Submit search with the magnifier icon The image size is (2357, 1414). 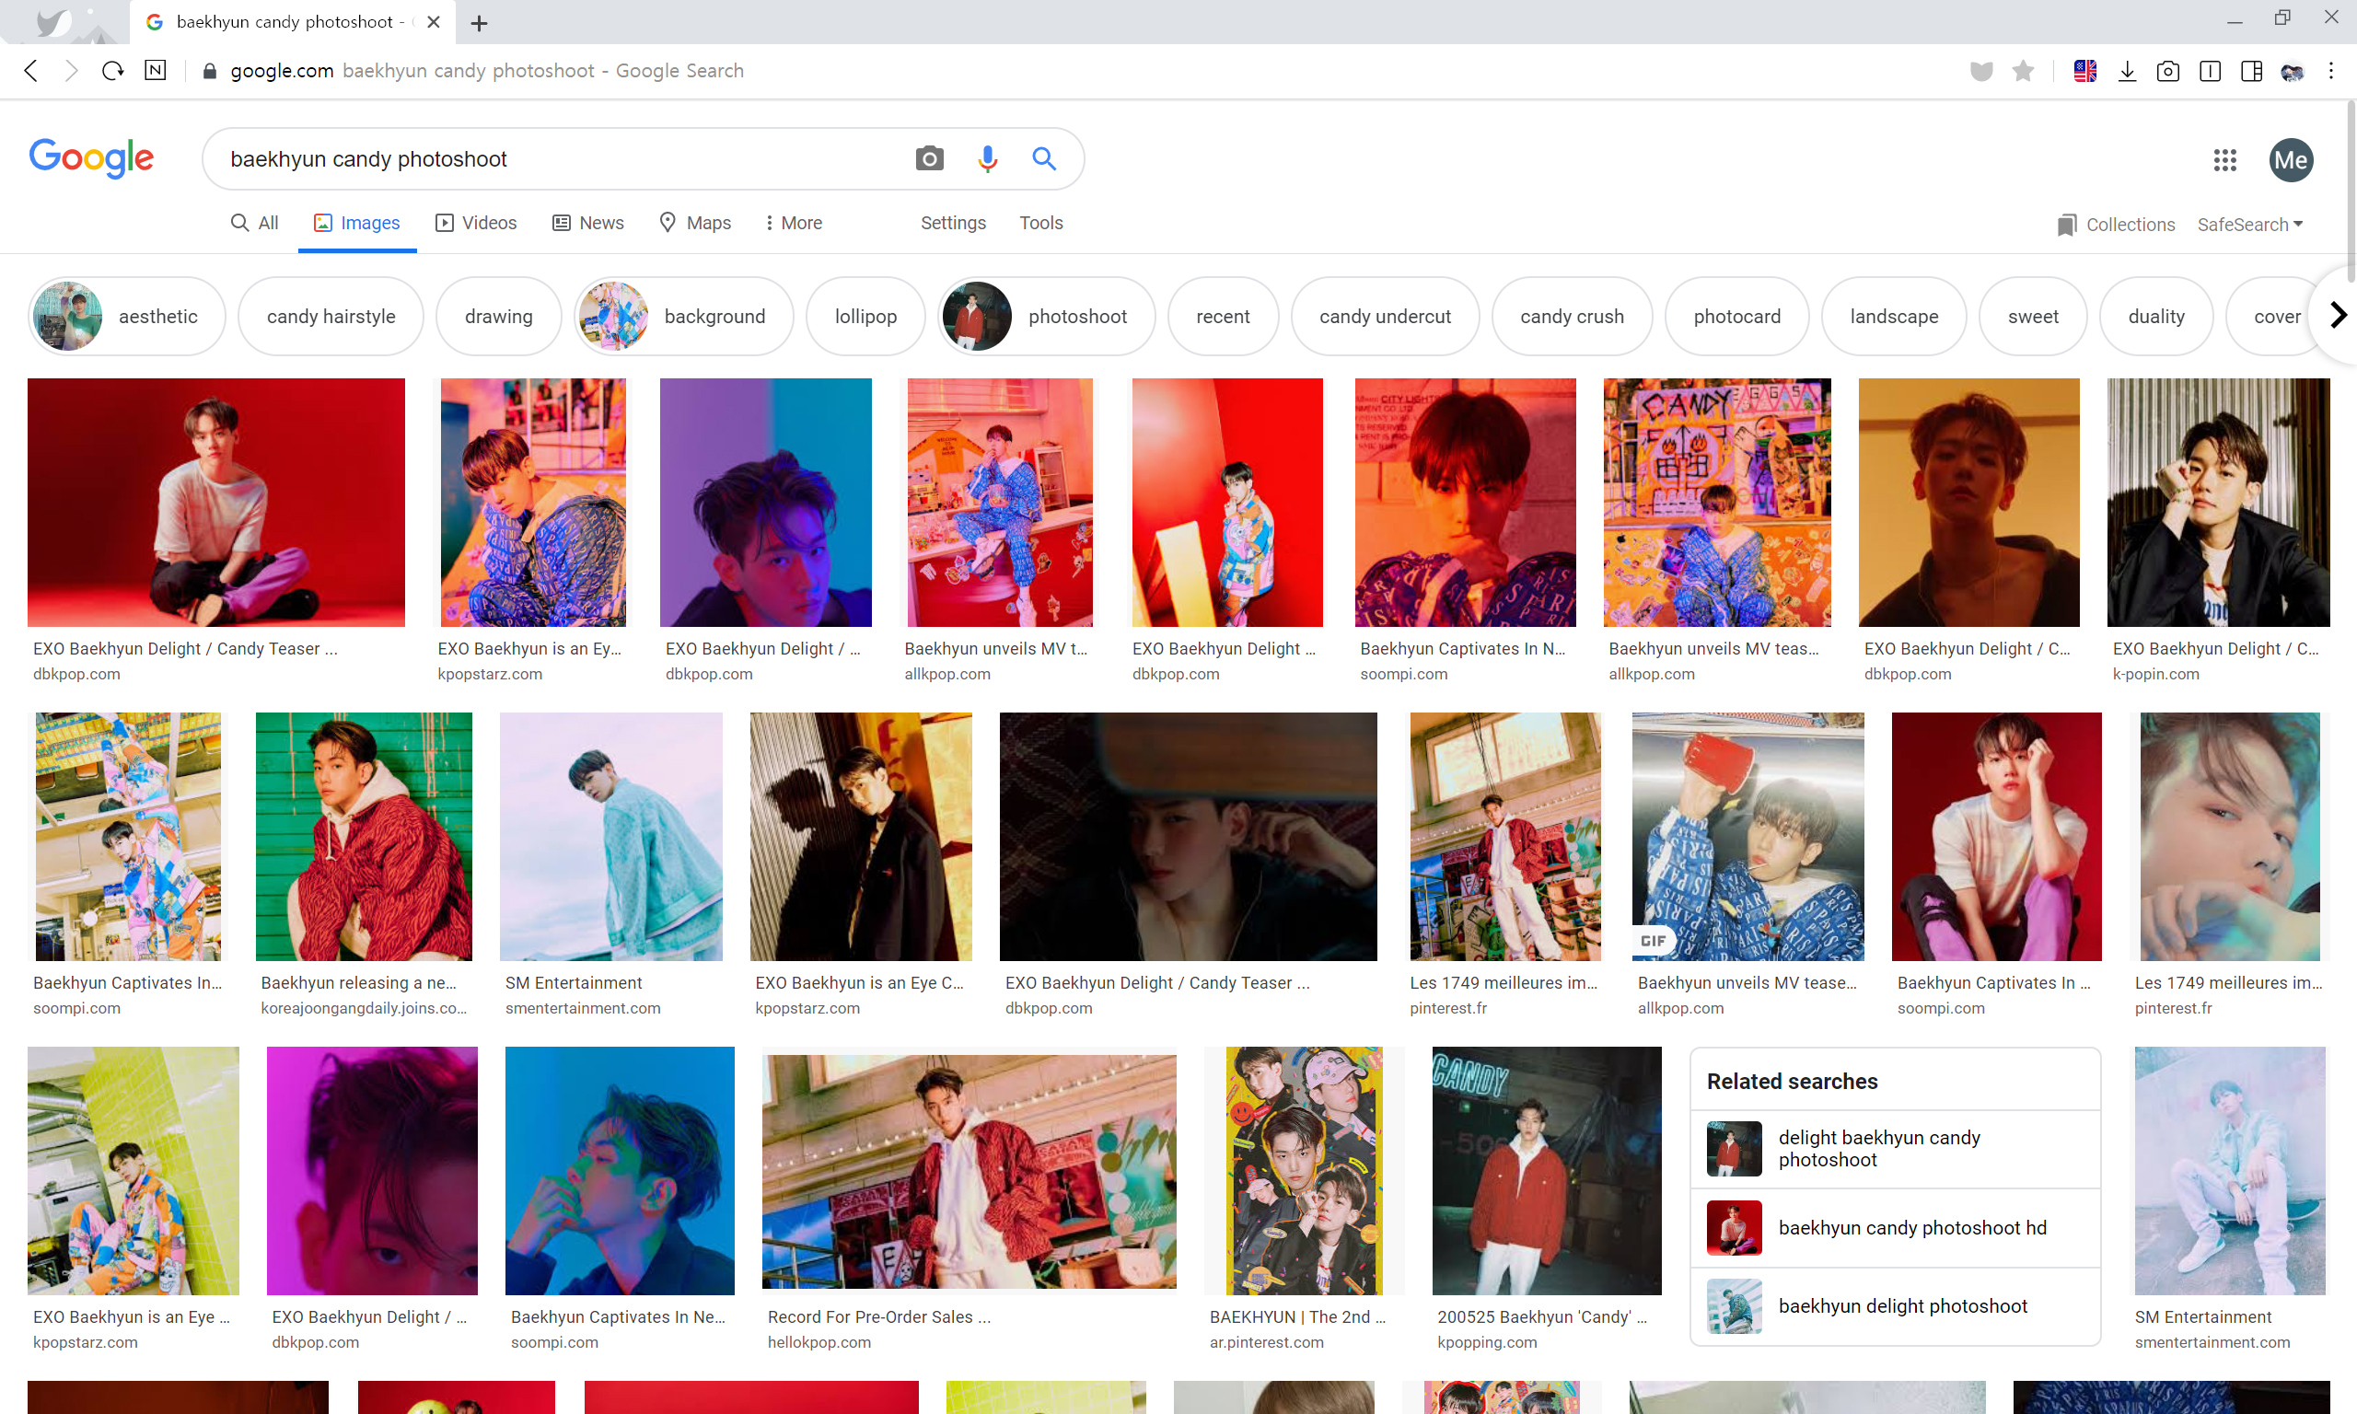1044,158
